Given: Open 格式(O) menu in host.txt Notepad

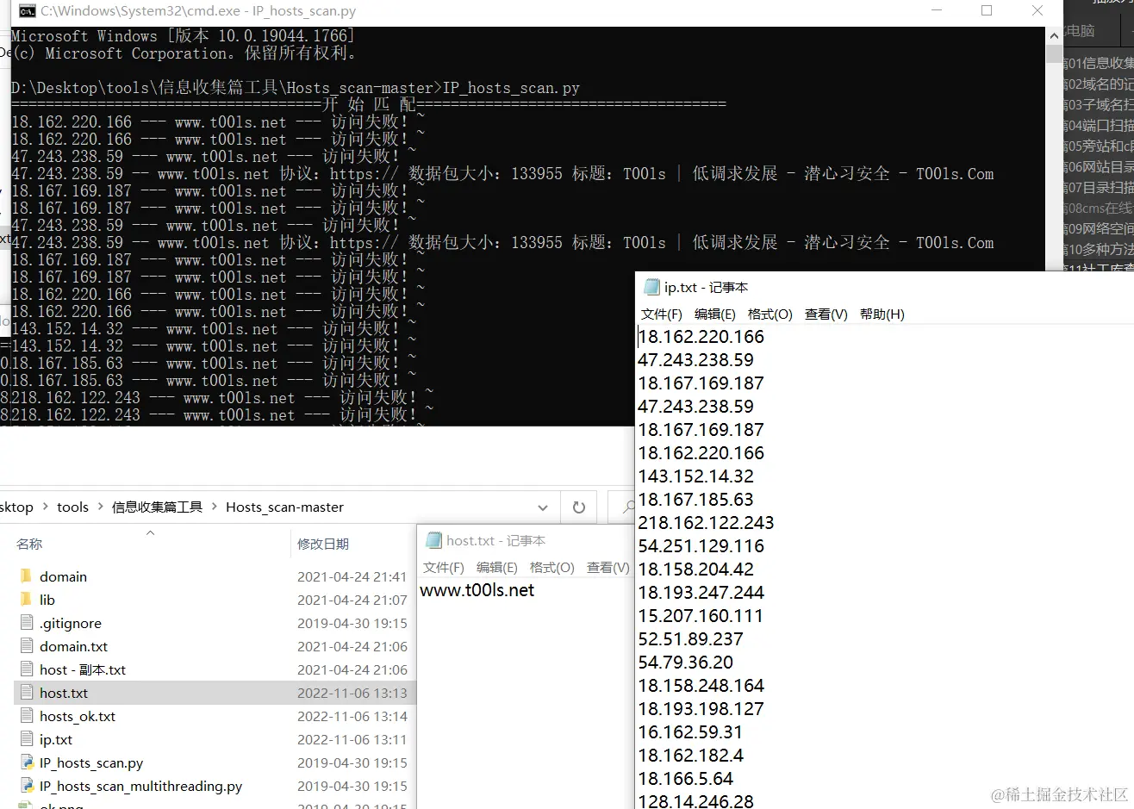Looking at the screenshot, I should pos(552,568).
